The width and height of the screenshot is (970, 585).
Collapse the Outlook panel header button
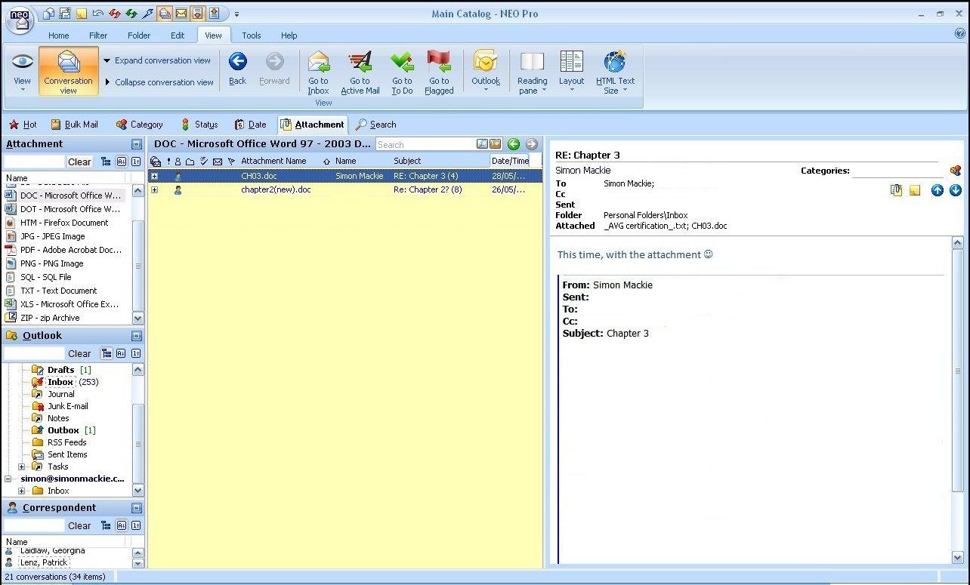[137, 336]
